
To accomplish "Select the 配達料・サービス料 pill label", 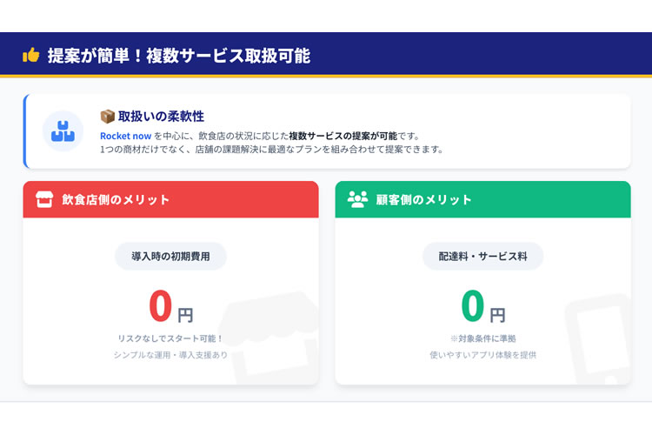I will (482, 257).
